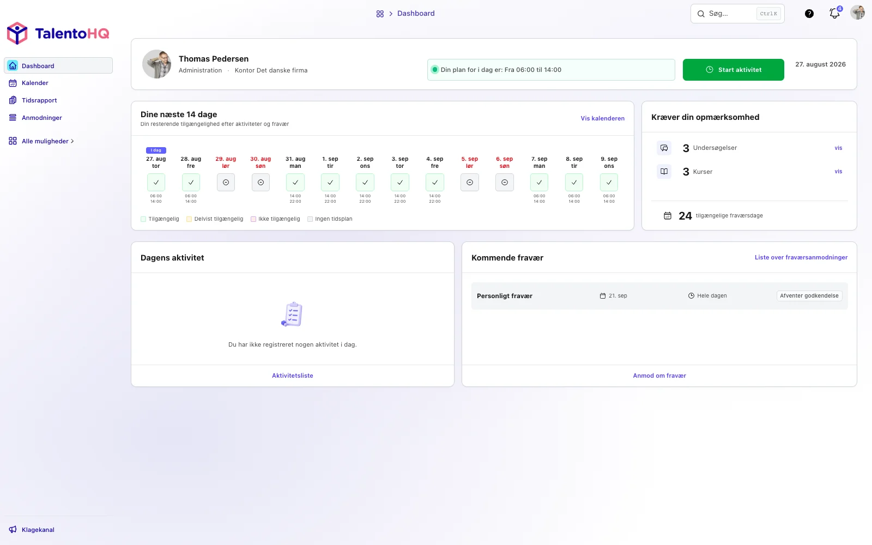Focus the Søg search field

point(737,14)
